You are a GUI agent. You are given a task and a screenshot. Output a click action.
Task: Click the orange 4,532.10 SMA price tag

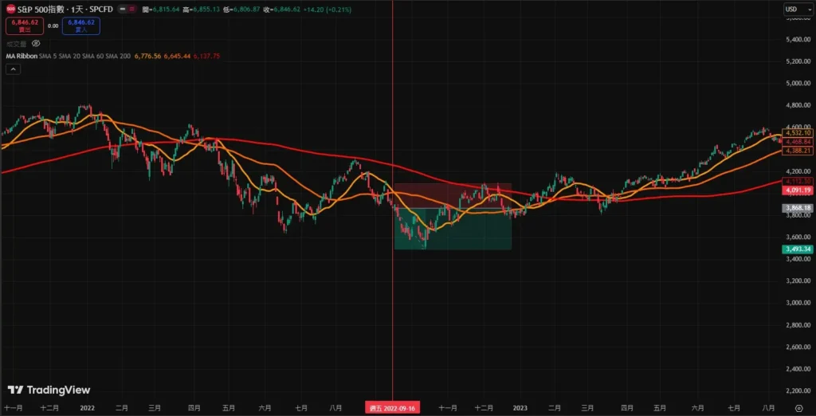(x=797, y=132)
